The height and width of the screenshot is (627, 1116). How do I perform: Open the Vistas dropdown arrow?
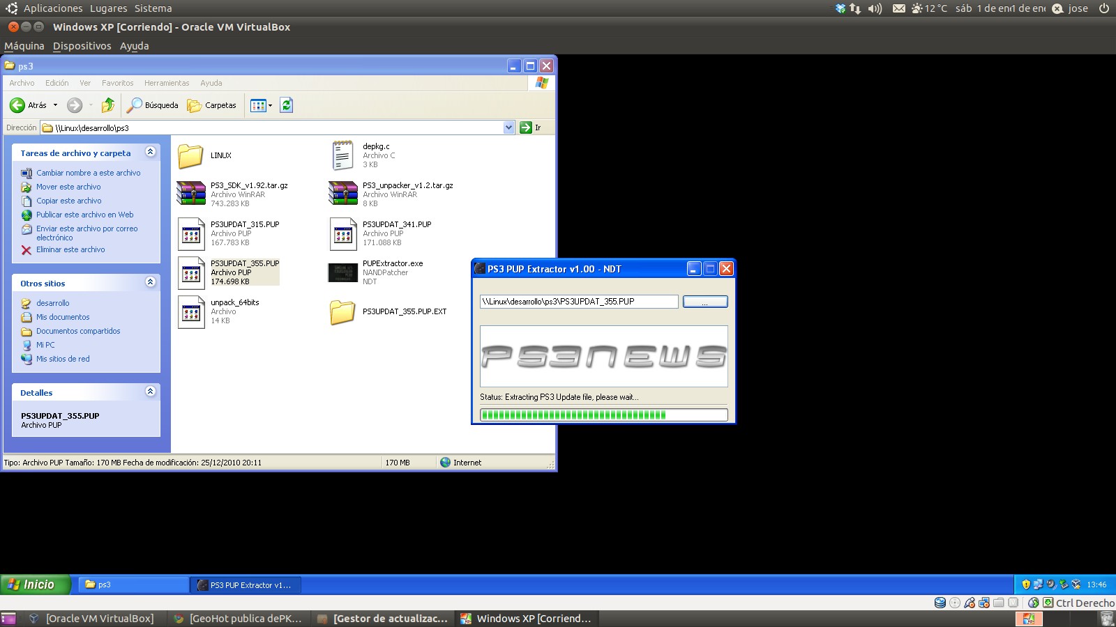(x=270, y=105)
